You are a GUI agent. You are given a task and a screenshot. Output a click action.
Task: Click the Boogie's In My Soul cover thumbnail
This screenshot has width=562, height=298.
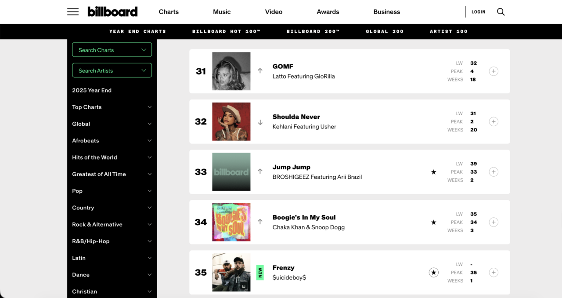click(x=231, y=222)
